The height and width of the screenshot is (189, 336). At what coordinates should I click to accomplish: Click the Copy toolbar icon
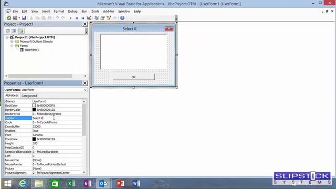point(37,18)
